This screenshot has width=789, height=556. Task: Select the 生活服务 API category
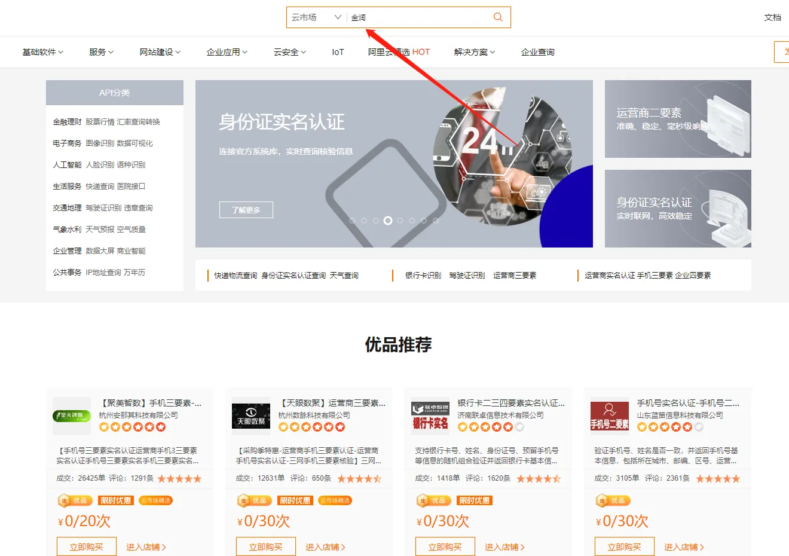67,187
